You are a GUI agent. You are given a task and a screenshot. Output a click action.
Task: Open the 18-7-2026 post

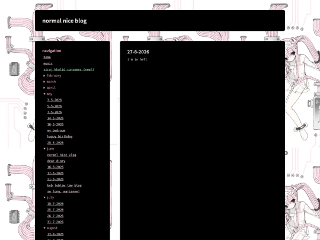[x=55, y=204]
